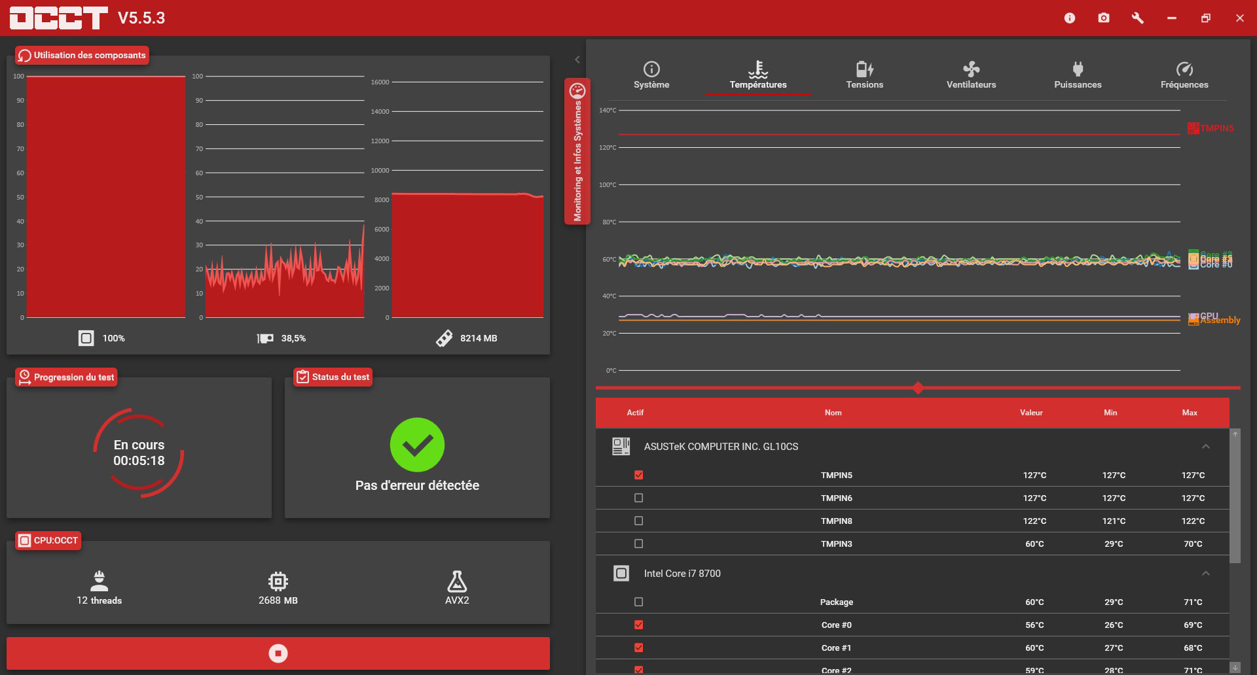Click the memory icon next to 8214 MB

point(444,338)
